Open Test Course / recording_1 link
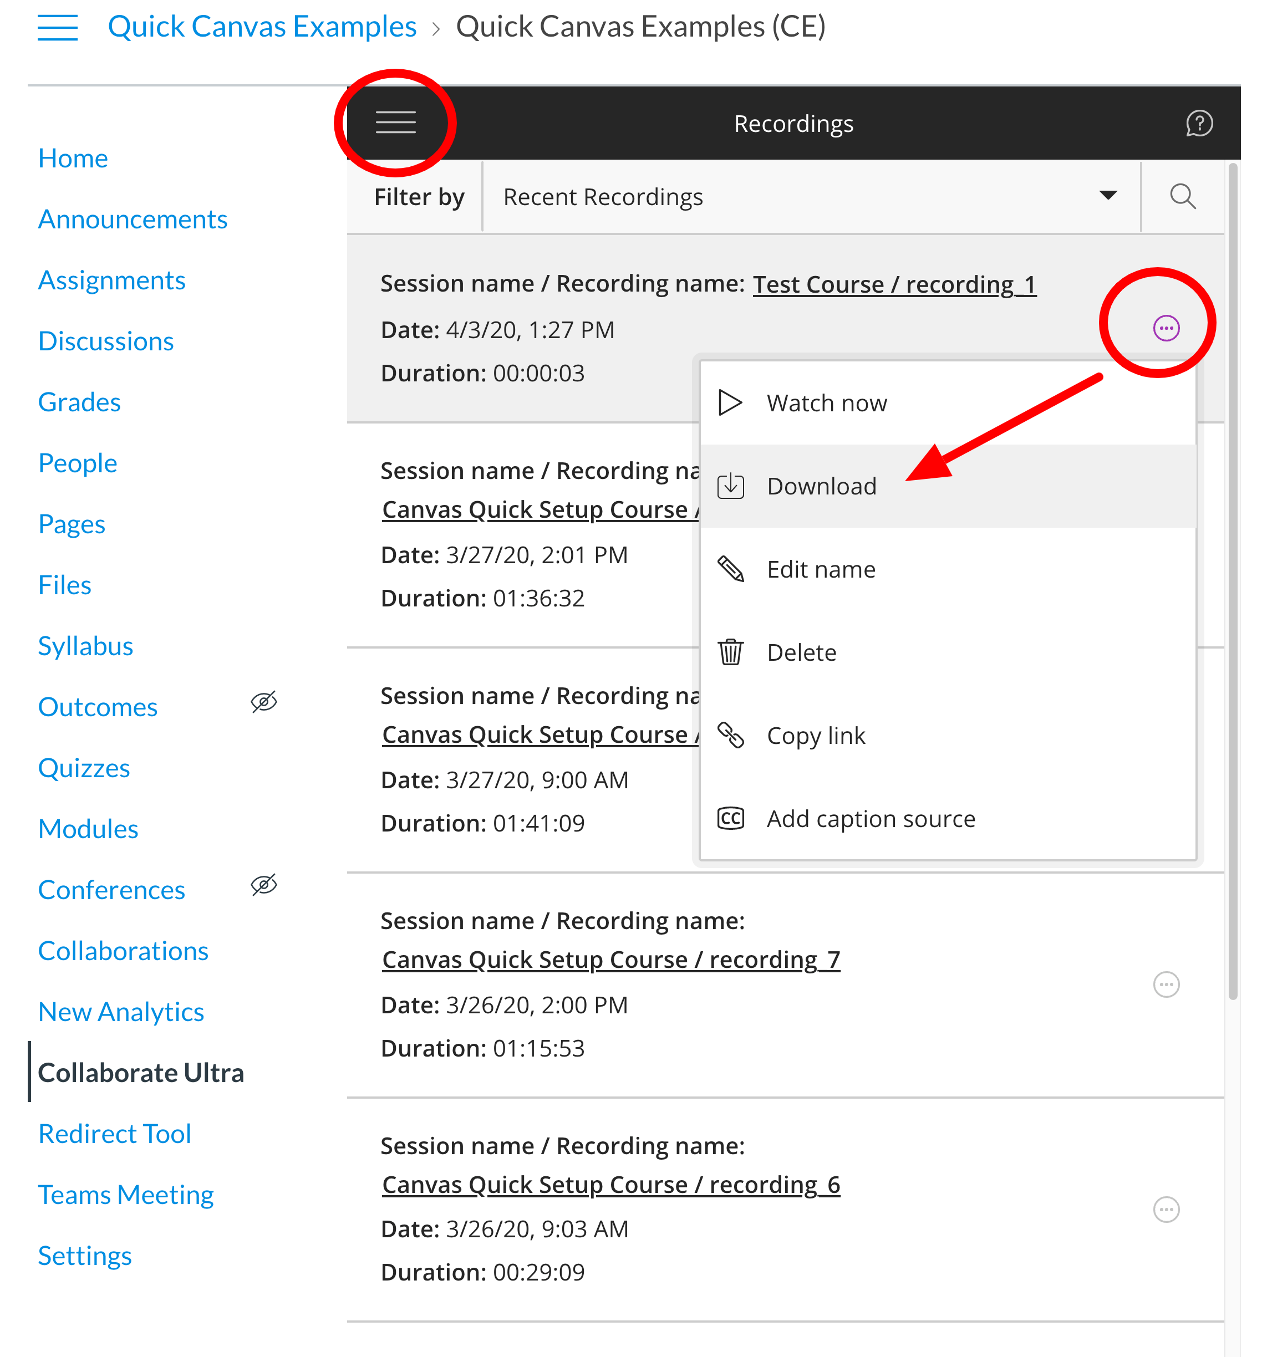The width and height of the screenshot is (1262, 1357). [x=894, y=284]
